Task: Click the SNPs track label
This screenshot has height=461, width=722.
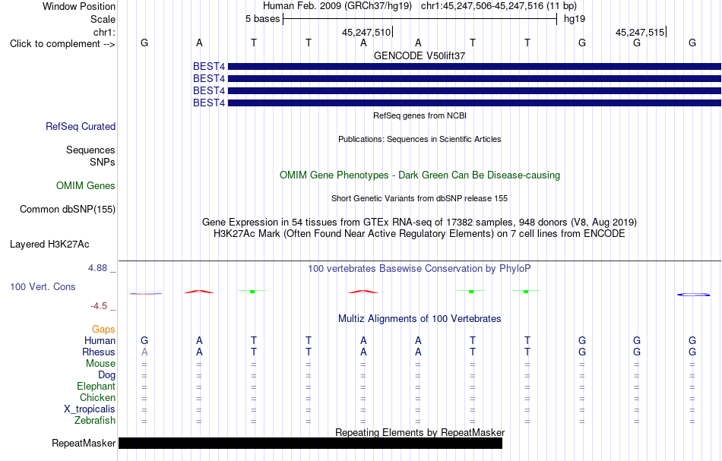Action: 103,163
